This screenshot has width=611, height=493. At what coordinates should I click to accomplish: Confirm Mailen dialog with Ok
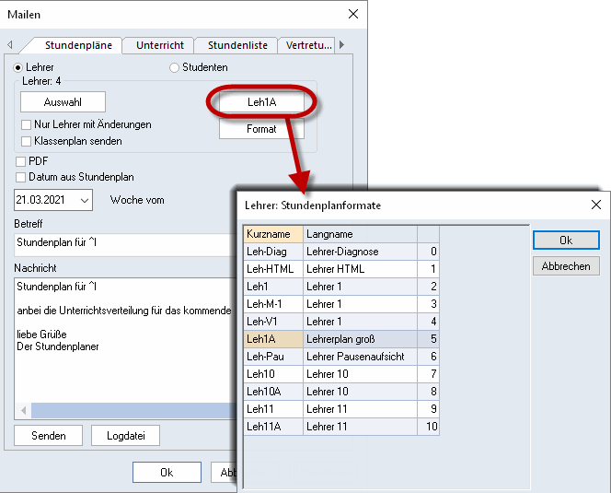point(167,473)
